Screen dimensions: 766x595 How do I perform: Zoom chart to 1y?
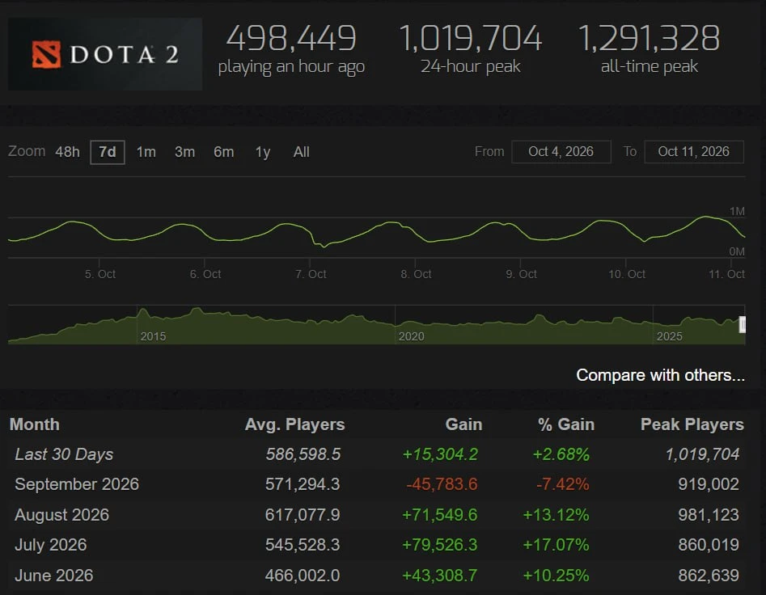[263, 152]
